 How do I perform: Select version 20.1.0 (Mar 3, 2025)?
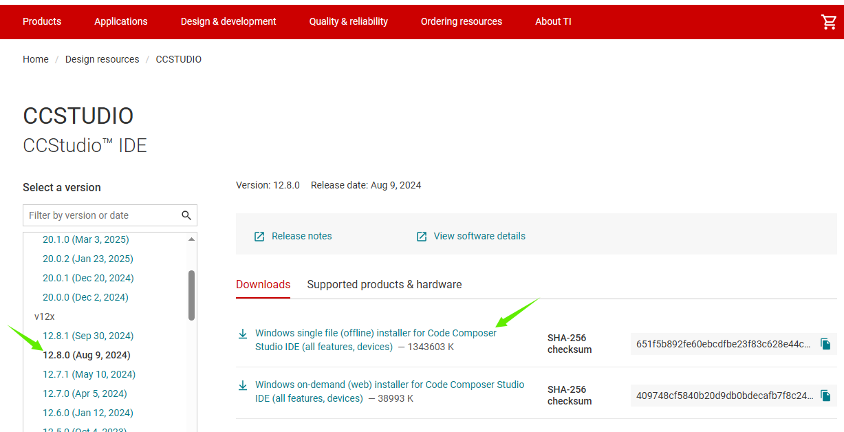[x=86, y=239]
